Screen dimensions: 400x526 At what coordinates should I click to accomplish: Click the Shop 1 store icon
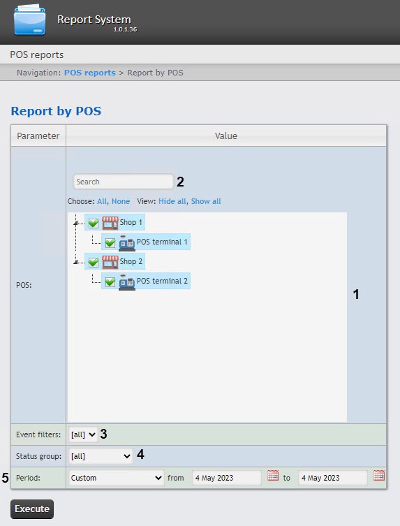click(x=110, y=223)
